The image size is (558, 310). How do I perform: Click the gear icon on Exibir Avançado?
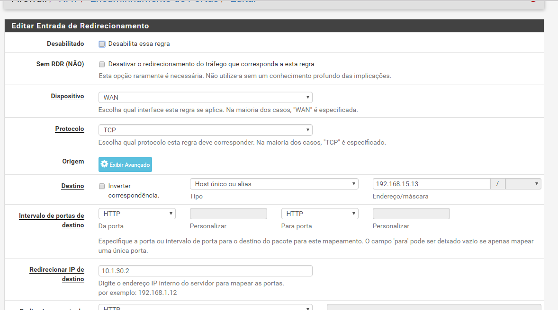pos(104,164)
